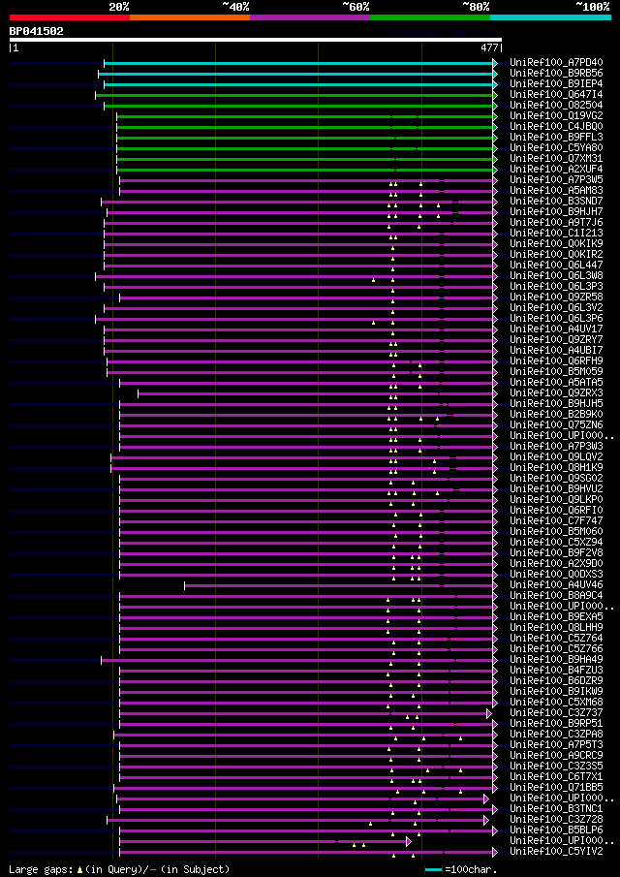
Task: Click the green arrowhead of the O82504 alignment
Action: [x=495, y=106]
